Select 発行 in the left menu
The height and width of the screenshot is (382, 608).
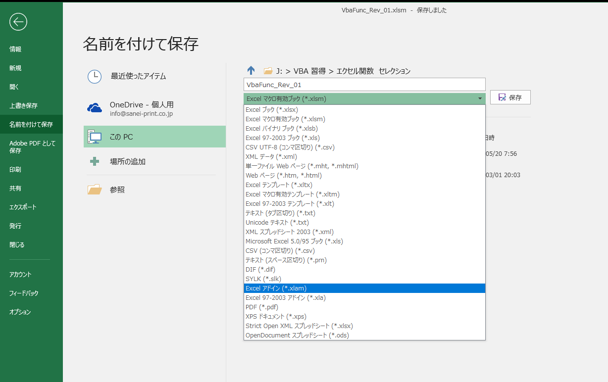tap(31, 226)
